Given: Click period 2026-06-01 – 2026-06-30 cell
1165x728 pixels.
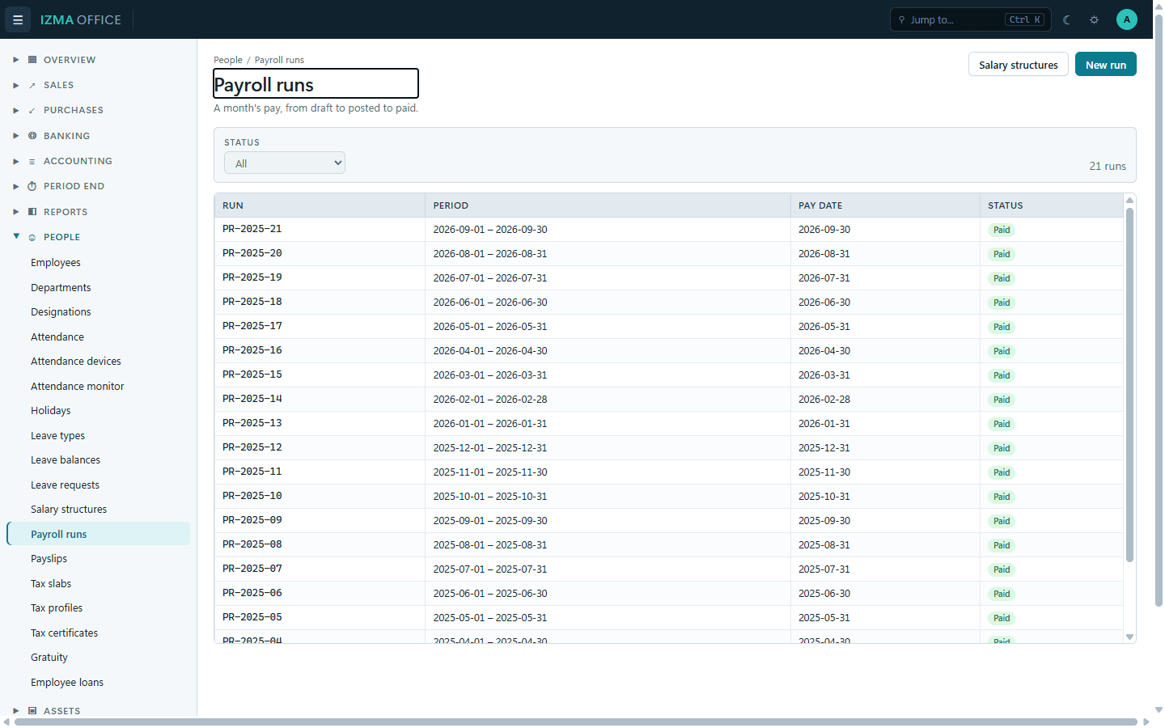Looking at the screenshot, I should [x=608, y=303].
